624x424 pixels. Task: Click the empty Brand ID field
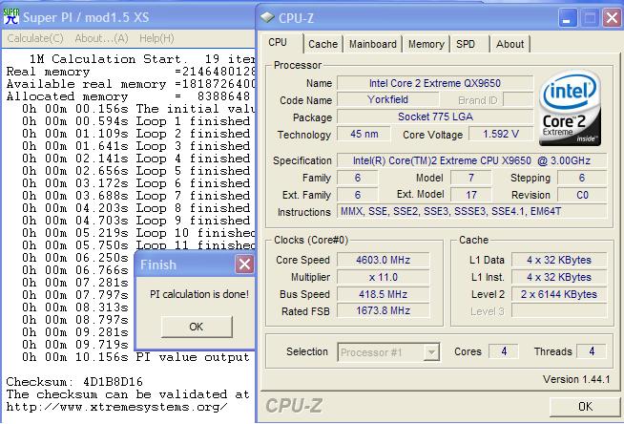pyautogui.click(x=518, y=99)
